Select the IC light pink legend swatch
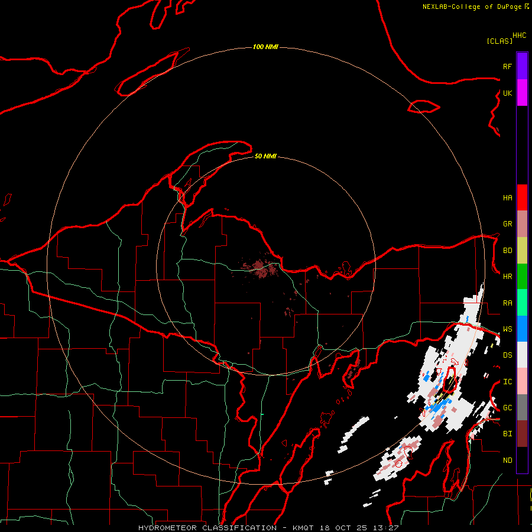The width and height of the screenshot is (532, 532). tap(522, 381)
